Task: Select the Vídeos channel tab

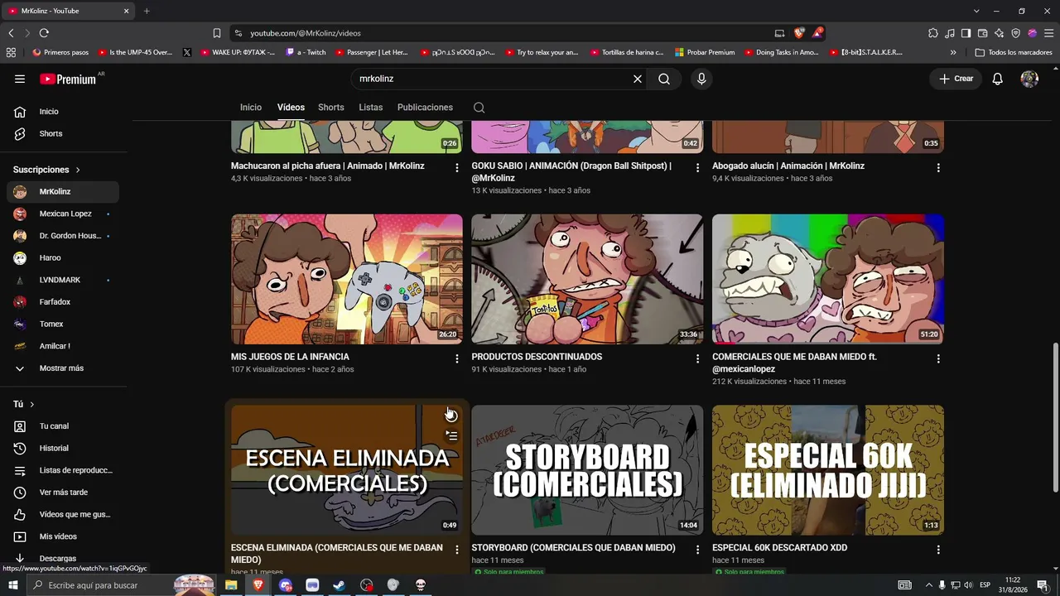Action: (x=291, y=108)
